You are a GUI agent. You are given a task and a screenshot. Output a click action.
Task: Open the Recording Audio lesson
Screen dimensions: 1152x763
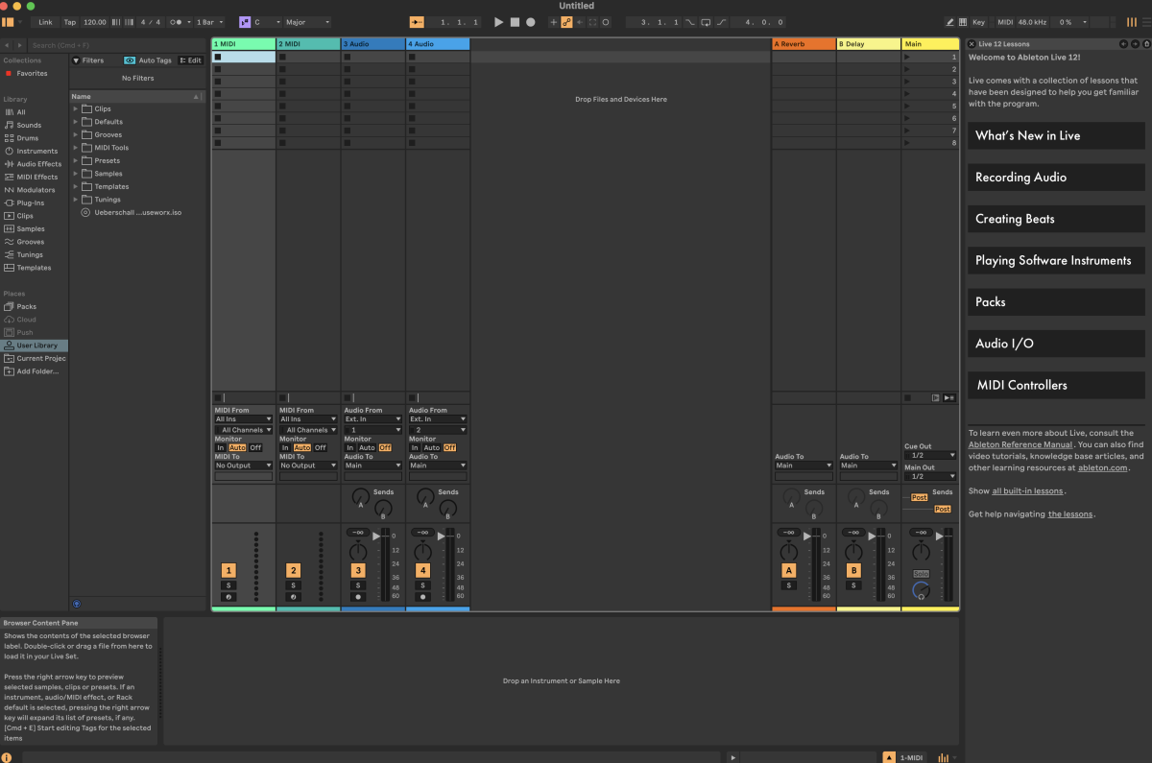click(x=1056, y=178)
